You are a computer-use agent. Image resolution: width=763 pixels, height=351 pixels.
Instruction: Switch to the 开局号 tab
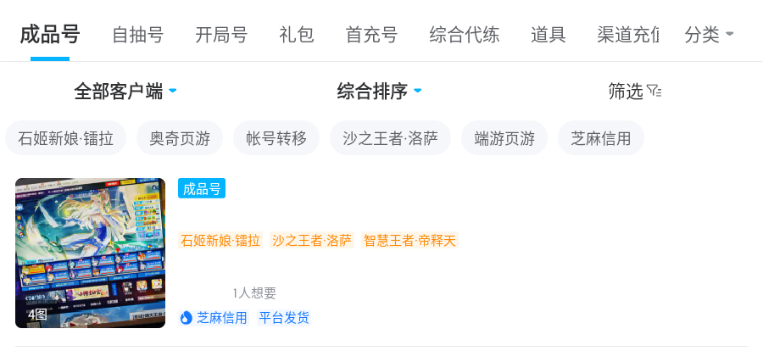click(x=221, y=35)
